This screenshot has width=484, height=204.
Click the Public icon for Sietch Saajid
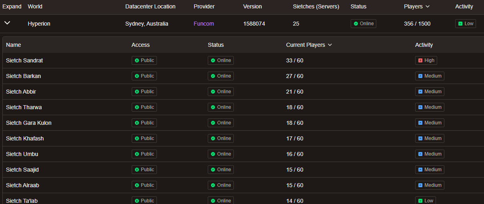coord(137,170)
